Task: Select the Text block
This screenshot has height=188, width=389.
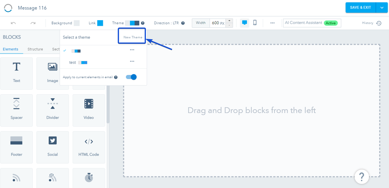Action: [16, 73]
